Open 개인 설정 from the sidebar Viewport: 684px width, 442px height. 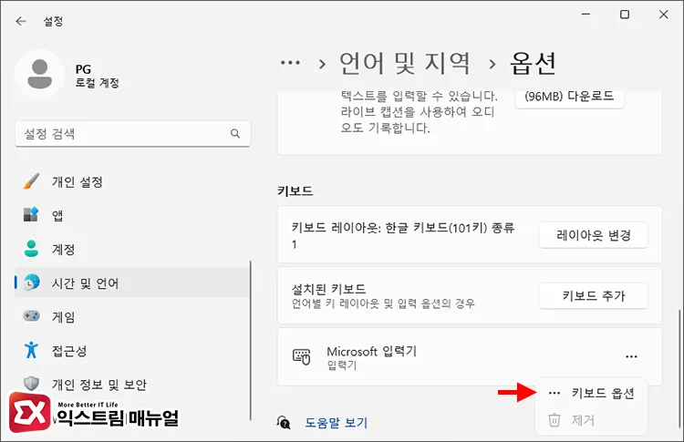(x=132, y=181)
